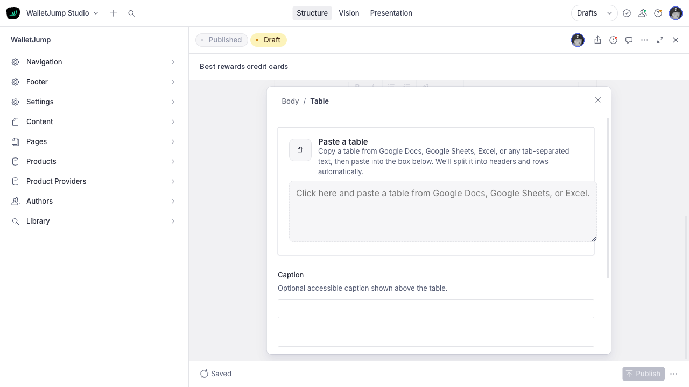The width and height of the screenshot is (689, 387).
Task: Click the paste table text area
Action: (x=443, y=211)
